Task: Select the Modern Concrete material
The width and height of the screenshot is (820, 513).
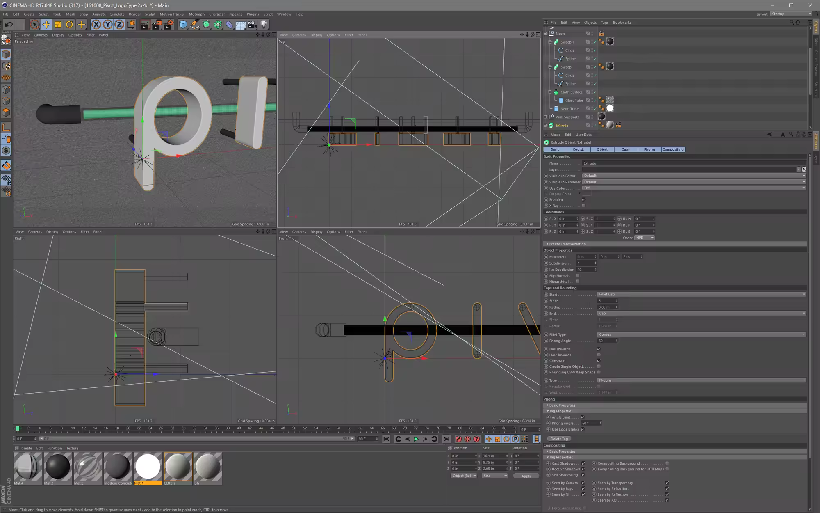Action: (118, 468)
